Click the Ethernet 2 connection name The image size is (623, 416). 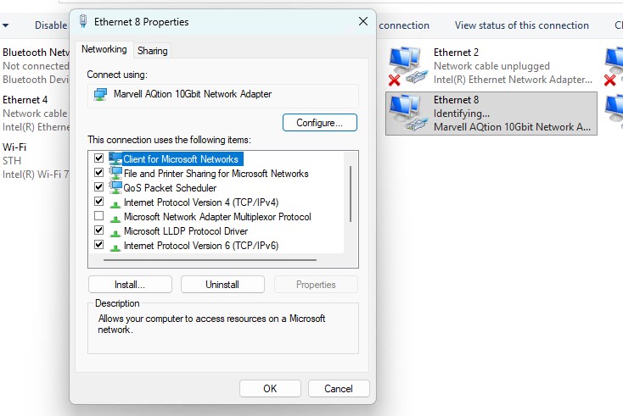pyautogui.click(x=456, y=53)
